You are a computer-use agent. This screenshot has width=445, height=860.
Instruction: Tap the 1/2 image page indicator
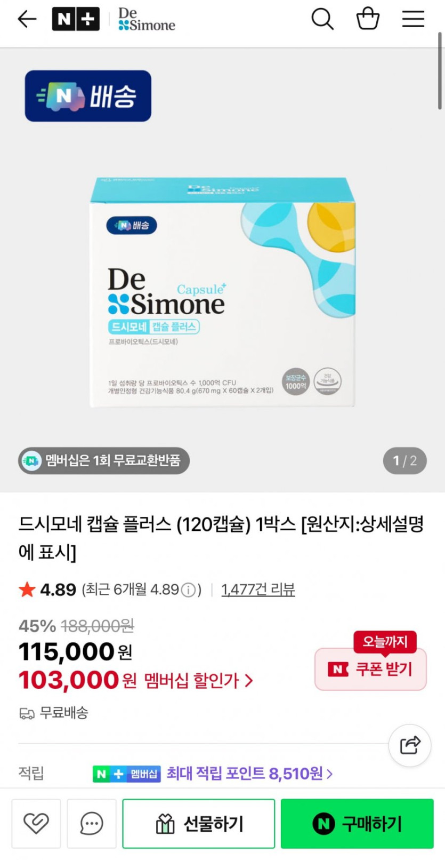click(405, 460)
